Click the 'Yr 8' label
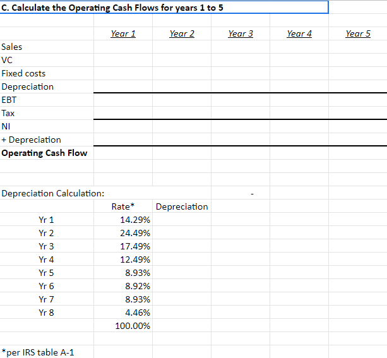The width and height of the screenshot is (387, 358). (x=46, y=313)
